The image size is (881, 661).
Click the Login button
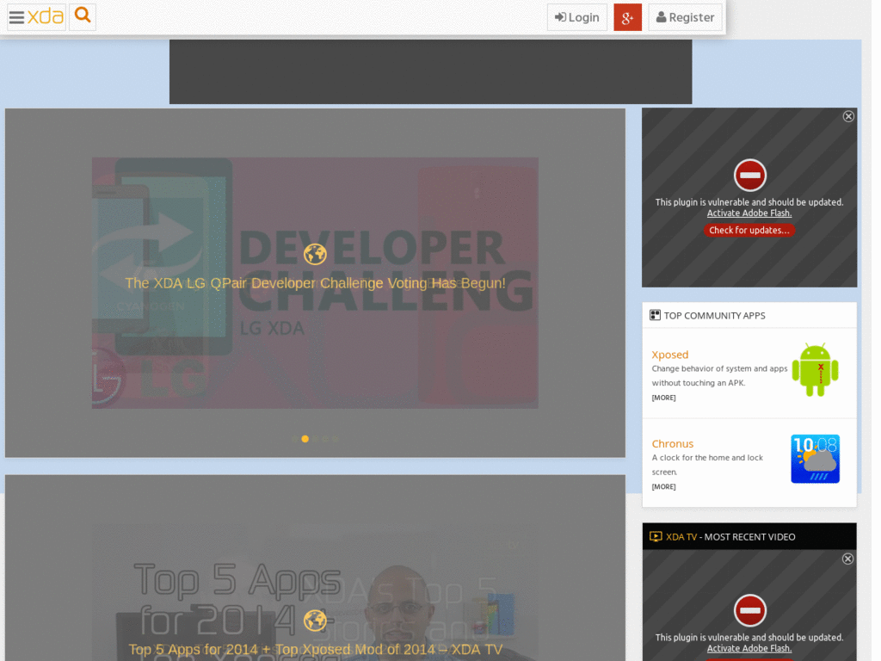(x=577, y=17)
